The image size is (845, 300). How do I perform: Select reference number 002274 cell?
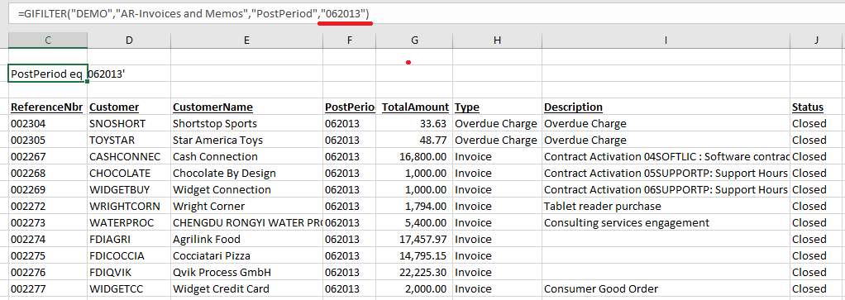pos(48,239)
